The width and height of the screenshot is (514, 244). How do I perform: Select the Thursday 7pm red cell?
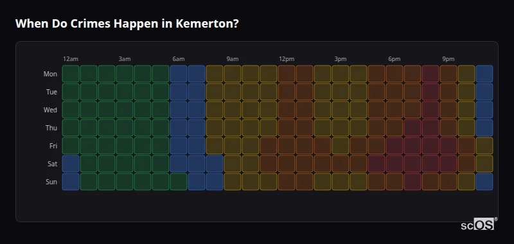pyautogui.click(x=412, y=128)
